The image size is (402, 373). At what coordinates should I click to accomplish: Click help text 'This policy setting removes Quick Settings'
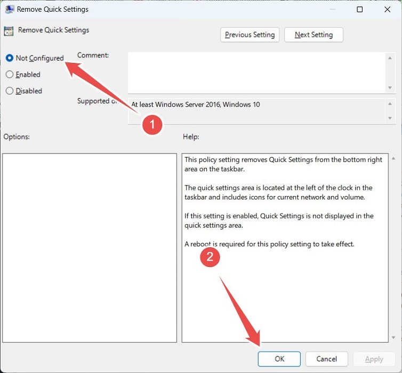pos(248,160)
